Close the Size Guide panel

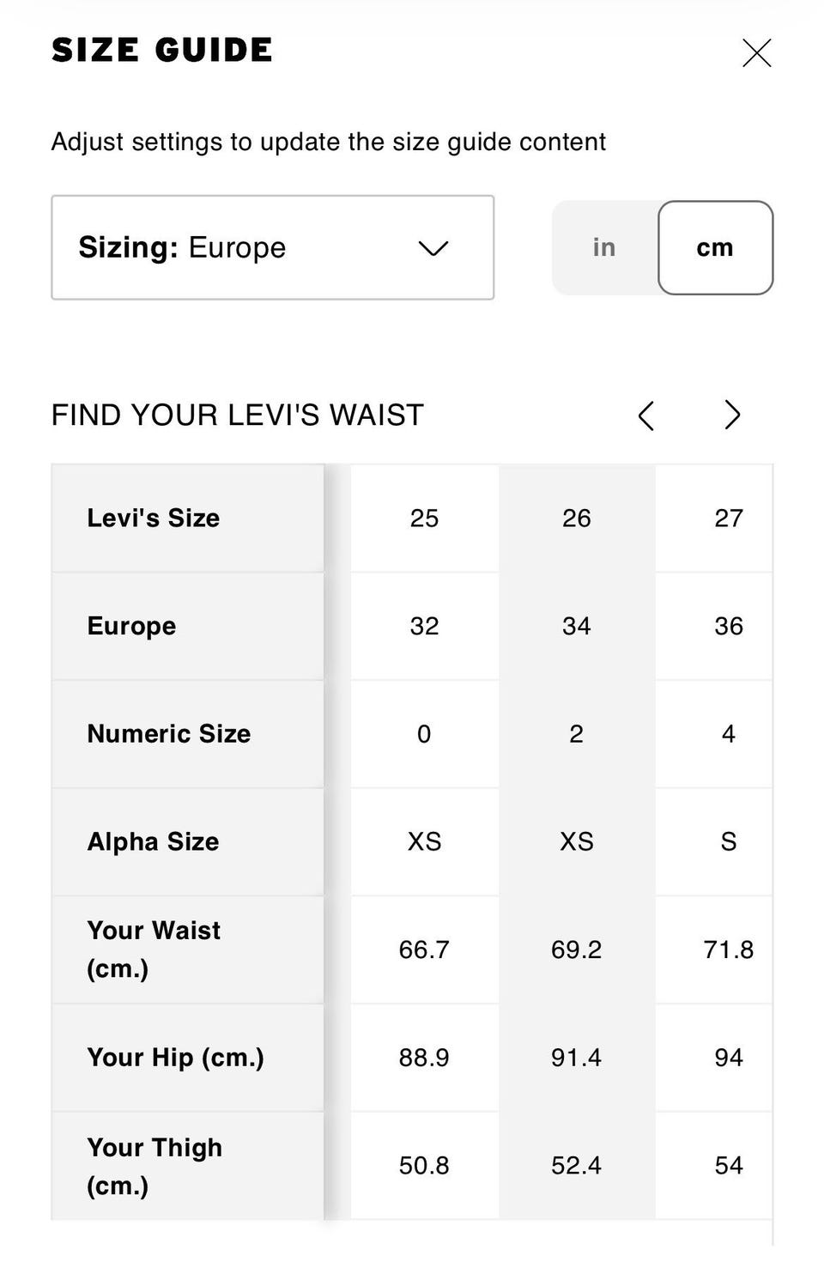pyautogui.click(x=756, y=53)
